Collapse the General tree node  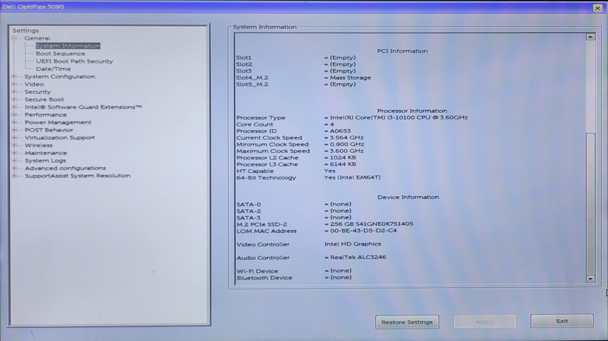click(x=14, y=38)
